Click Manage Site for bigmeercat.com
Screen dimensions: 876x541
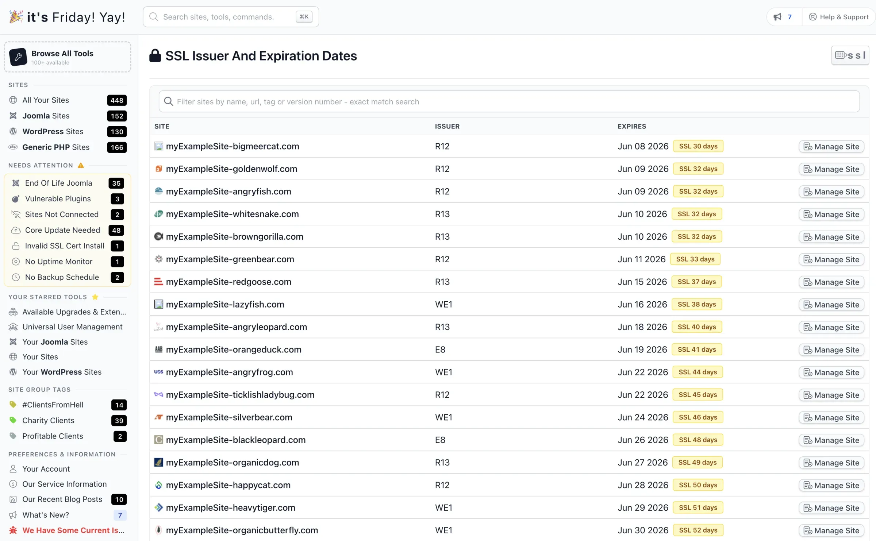pos(831,147)
